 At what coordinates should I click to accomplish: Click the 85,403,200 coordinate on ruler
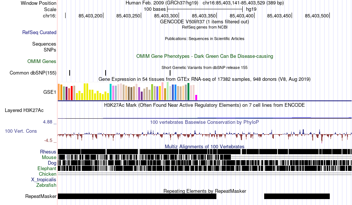[x=90, y=16]
